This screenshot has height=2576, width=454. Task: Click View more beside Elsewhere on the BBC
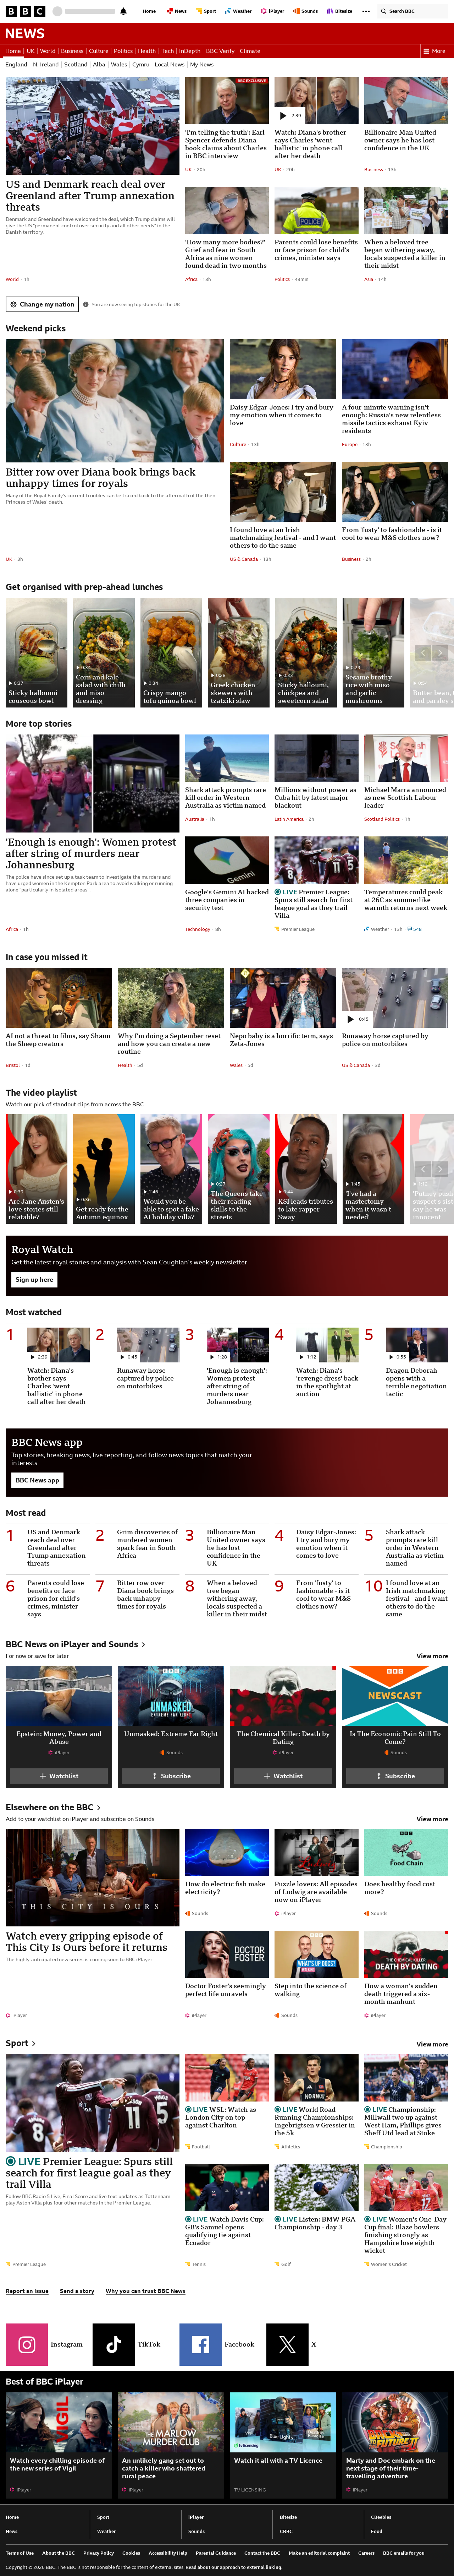pyautogui.click(x=432, y=1819)
